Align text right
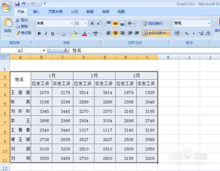220x171 pixels. point(122,33)
